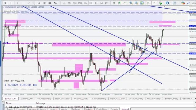This screenshot has width=196, height=110.
Task: Switch to W1 timeframe
Action: click(101, 3)
